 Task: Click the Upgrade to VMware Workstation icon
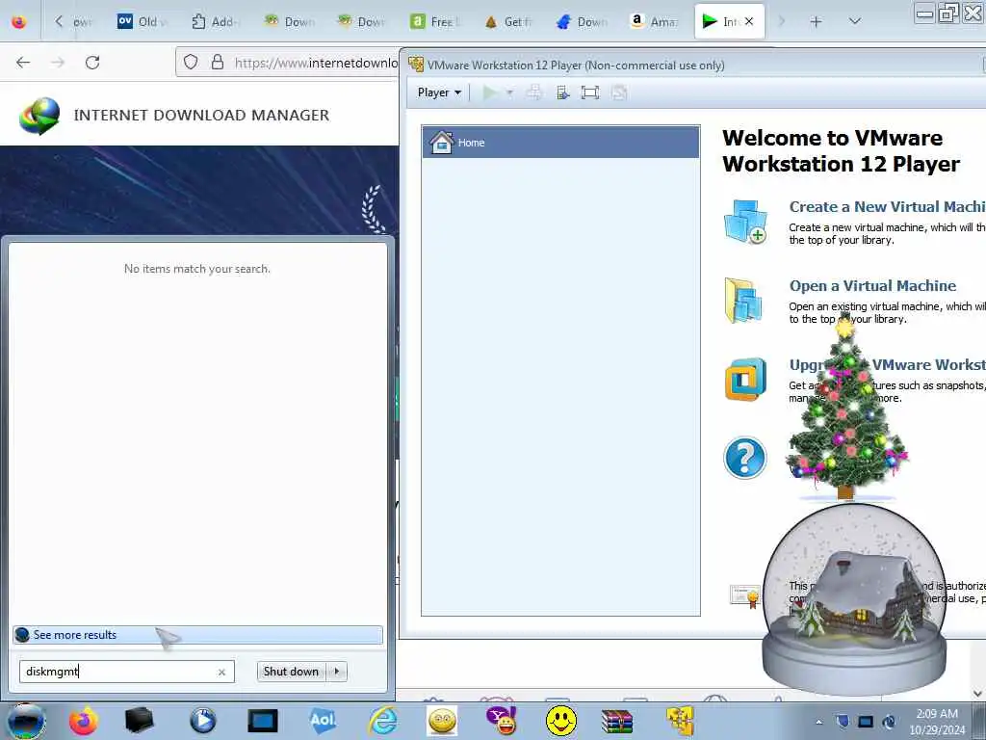click(x=746, y=379)
